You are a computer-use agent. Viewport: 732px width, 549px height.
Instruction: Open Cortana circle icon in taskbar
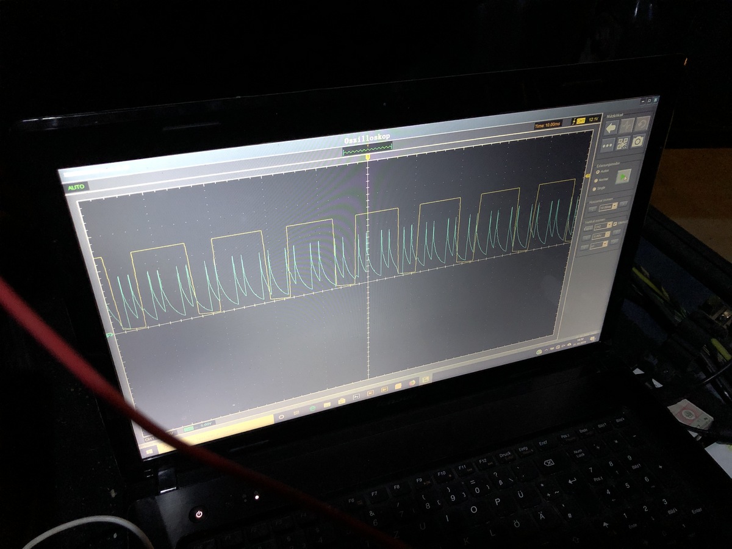[x=281, y=417]
